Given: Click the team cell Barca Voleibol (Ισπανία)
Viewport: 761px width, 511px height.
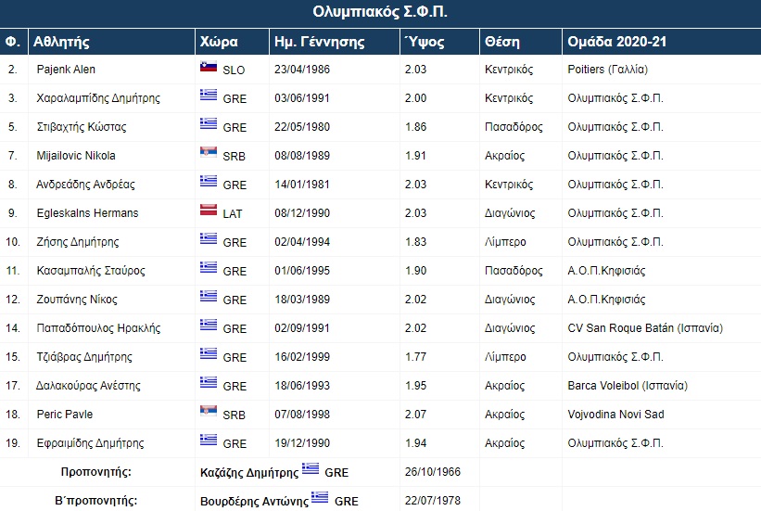Looking at the screenshot, I should [x=628, y=385].
